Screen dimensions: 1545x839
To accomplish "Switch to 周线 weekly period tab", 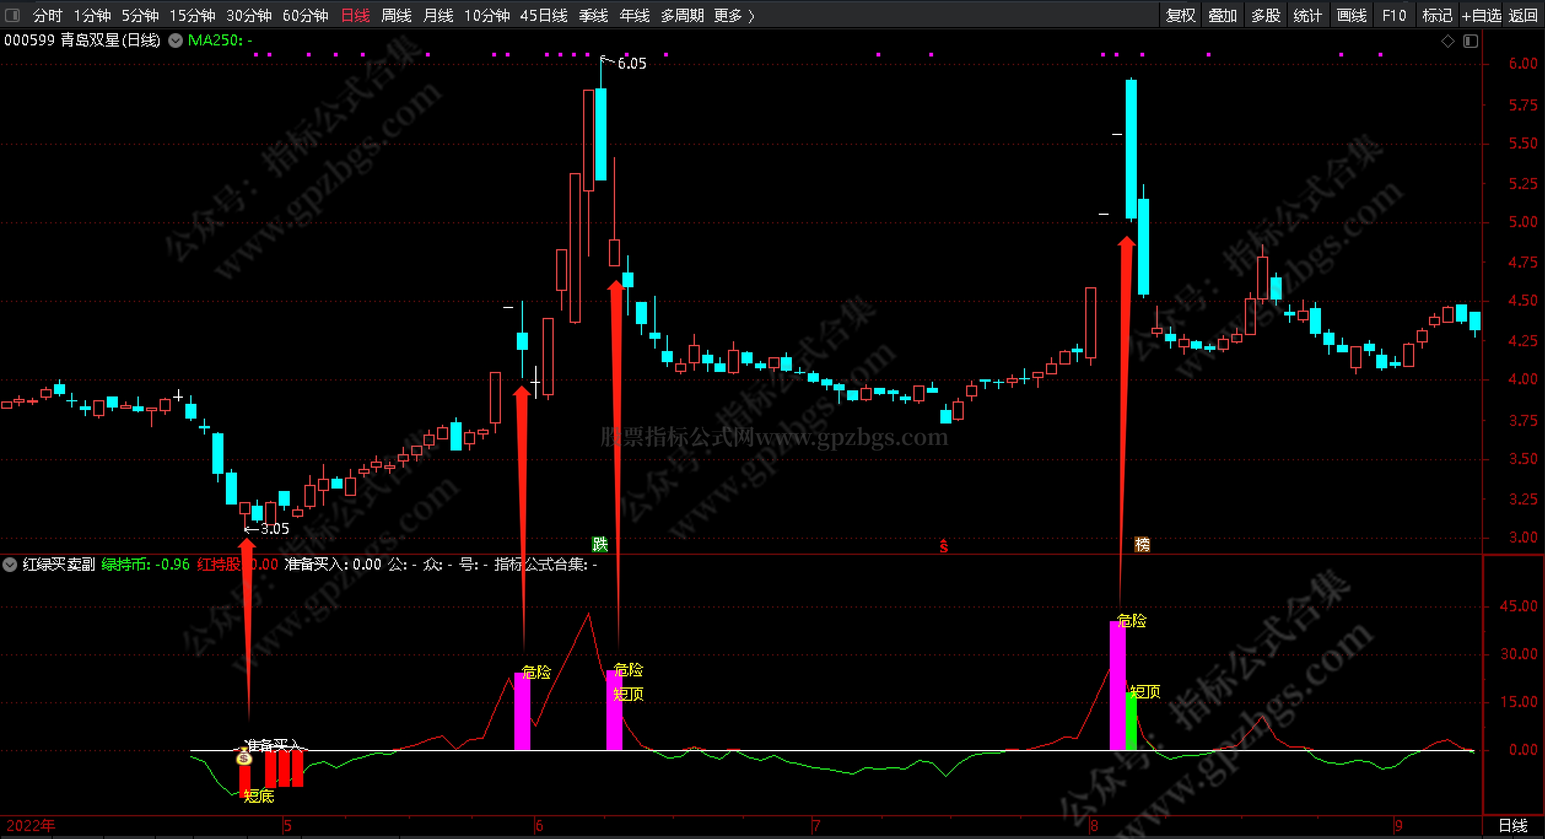I will [x=396, y=15].
